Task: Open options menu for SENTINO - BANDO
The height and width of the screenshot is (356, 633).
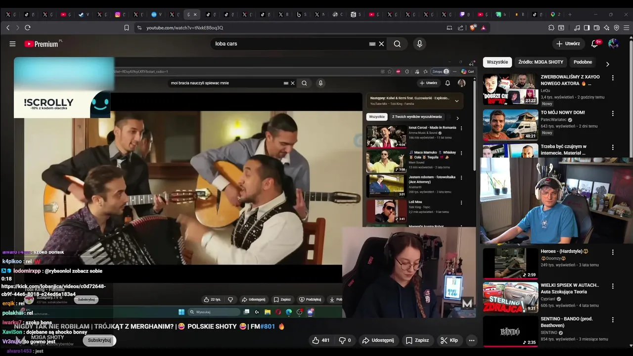Action: [613, 319]
